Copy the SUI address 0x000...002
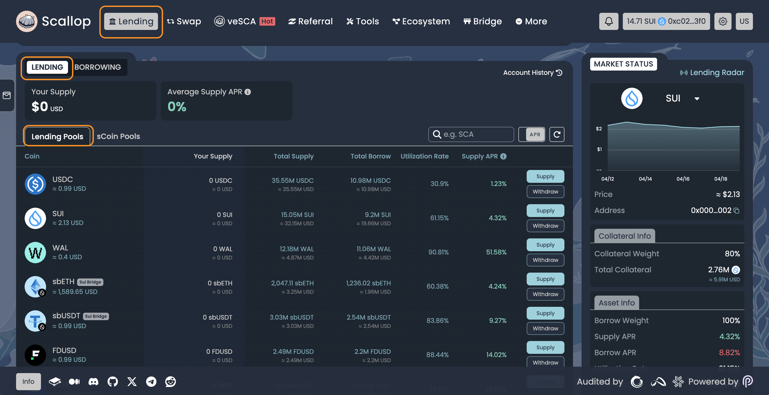 tap(736, 211)
